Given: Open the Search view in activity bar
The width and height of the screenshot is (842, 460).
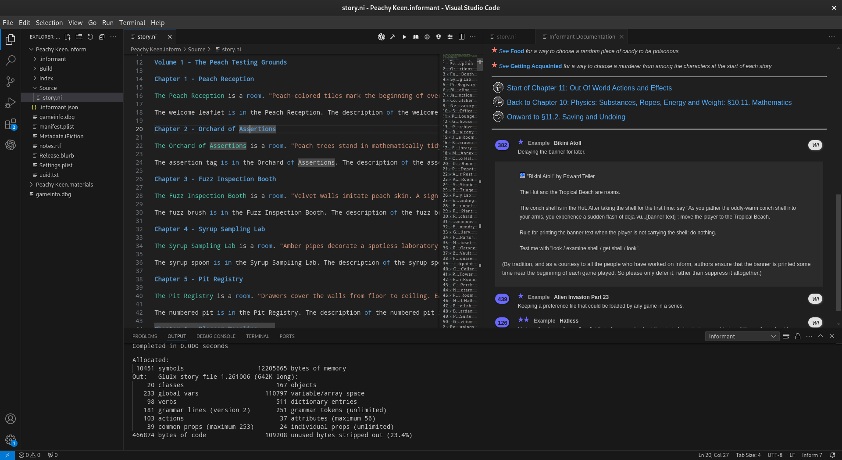Looking at the screenshot, I should pyautogui.click(x=11, y=60).
